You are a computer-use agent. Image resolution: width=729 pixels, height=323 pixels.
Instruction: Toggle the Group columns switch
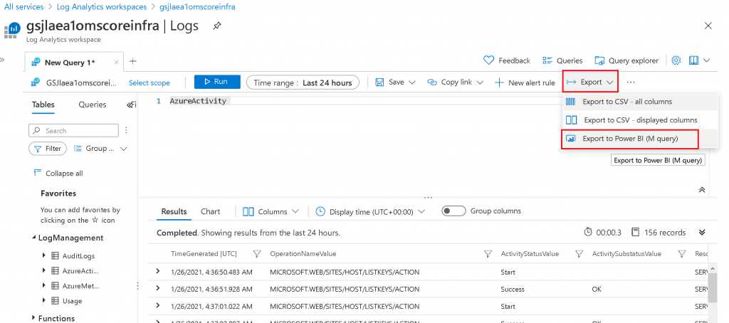[453, 211]
